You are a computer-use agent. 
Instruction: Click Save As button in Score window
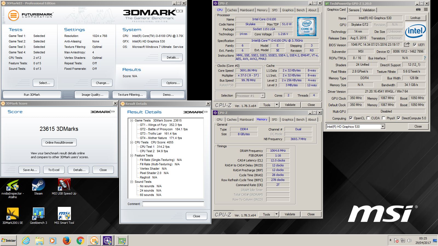pyautogui.click(x=30, y=170)
